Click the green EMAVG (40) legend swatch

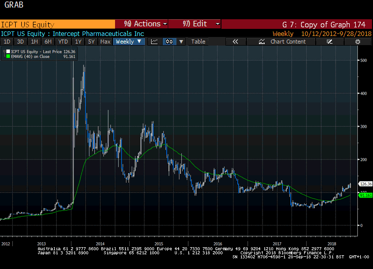coord(8,56)
